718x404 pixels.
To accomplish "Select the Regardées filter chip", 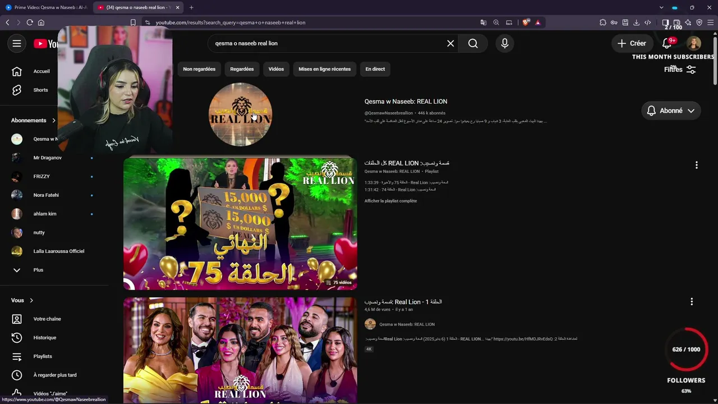I will pyautogui.click(x=242, y=69).
